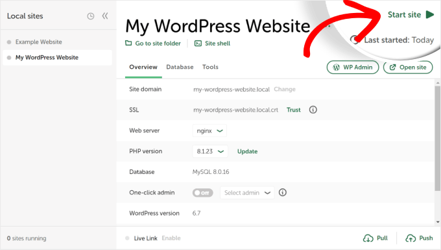Click the external link icon in Open site
Image resolution: width=441 pixels, height=250 pixels.
(392, 68)
